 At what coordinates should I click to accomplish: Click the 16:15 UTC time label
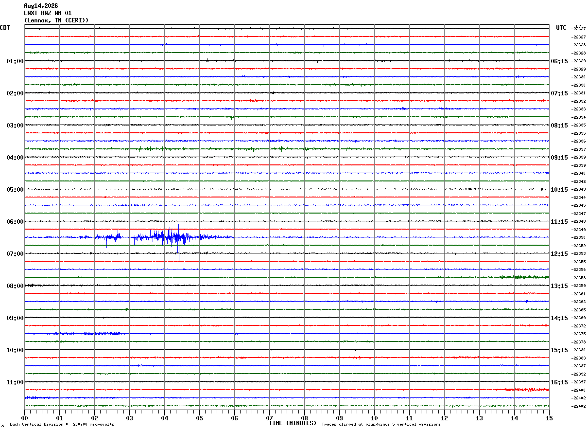(559, 382)
